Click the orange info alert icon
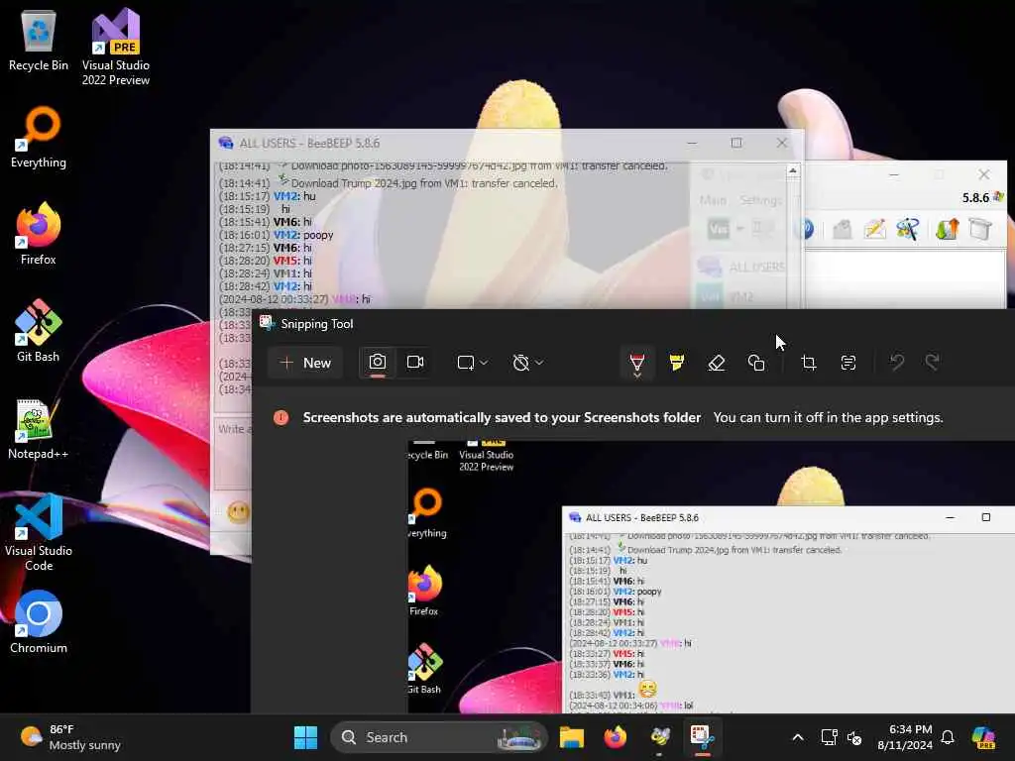This screenshot has height=761, width=1015. pyautogui.click(x=281, y=417)
